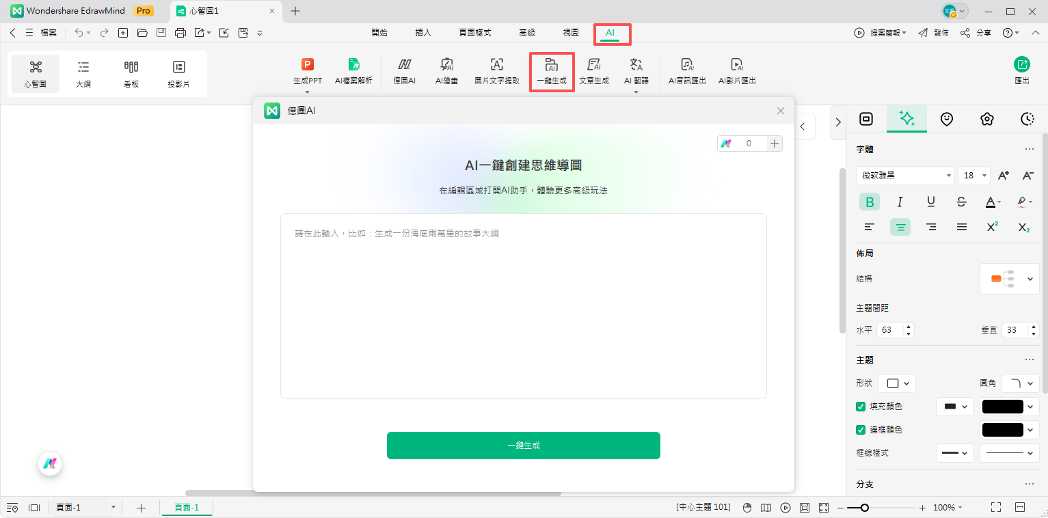Open the 頁面樣式 menu

pos(474,32)
